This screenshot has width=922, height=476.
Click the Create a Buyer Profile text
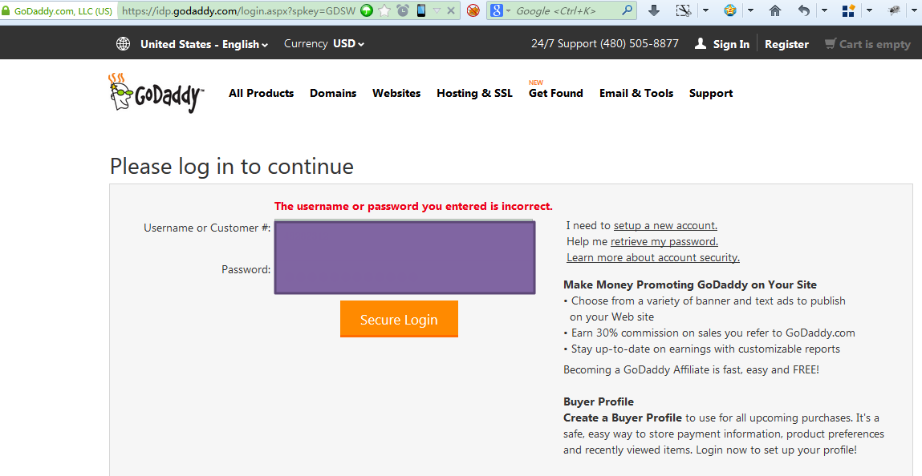pyautogui.click(x=623, y=418)
